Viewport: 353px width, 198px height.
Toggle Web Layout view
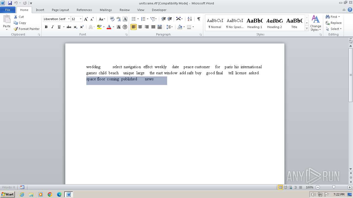pyautogui.click(x=290, y=187)
